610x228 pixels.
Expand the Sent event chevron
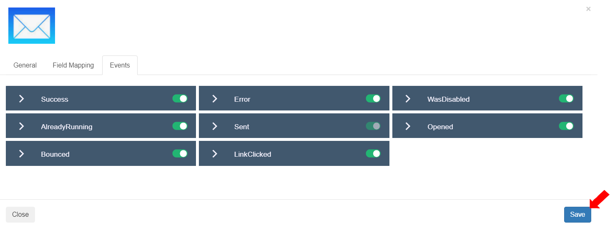[x=215, y=126]
